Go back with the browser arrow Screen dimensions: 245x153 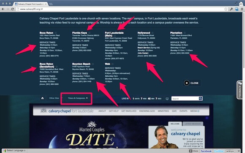click(3, 9)
